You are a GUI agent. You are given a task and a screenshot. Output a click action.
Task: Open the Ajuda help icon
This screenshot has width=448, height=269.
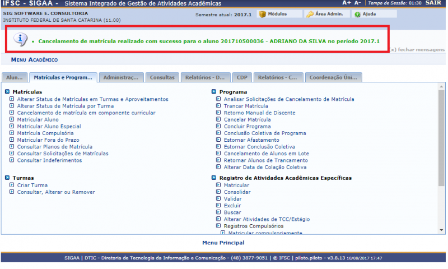357,14
